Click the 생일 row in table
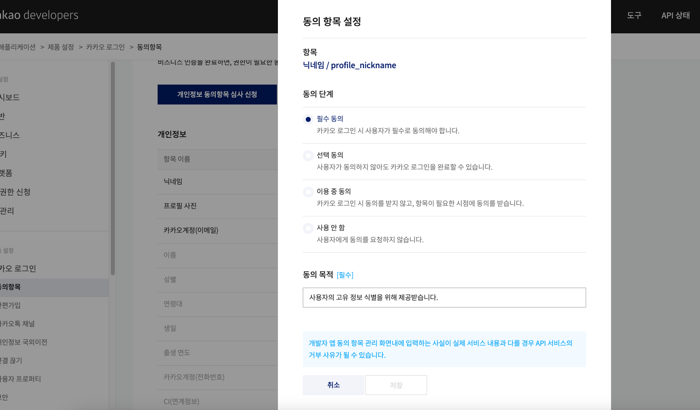The image size is (700, 410). coord(218,328)
